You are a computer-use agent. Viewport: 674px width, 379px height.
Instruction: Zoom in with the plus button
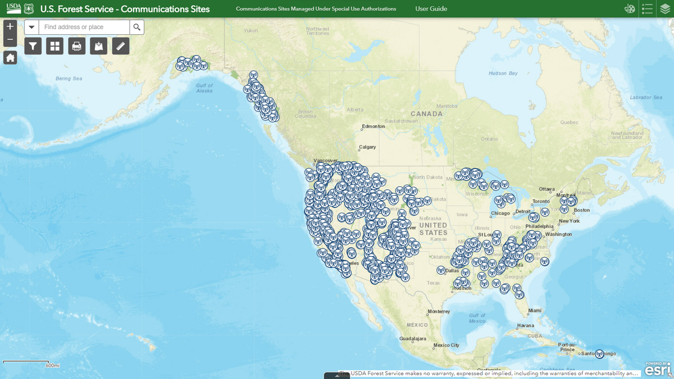pyautogui.click(x=10, y=26)
